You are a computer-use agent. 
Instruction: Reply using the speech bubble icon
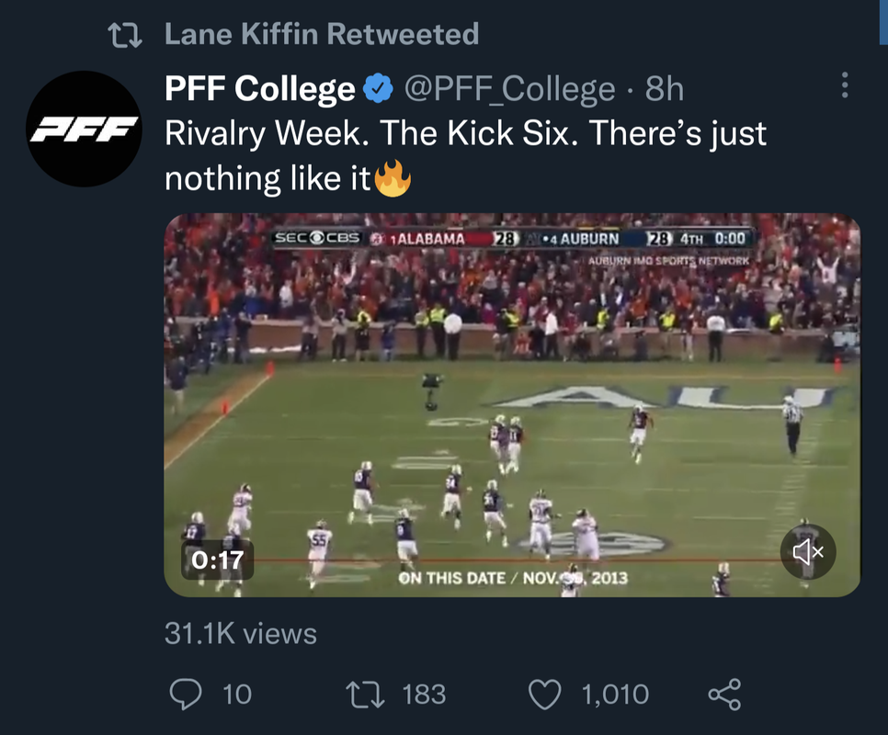point(186,695)
